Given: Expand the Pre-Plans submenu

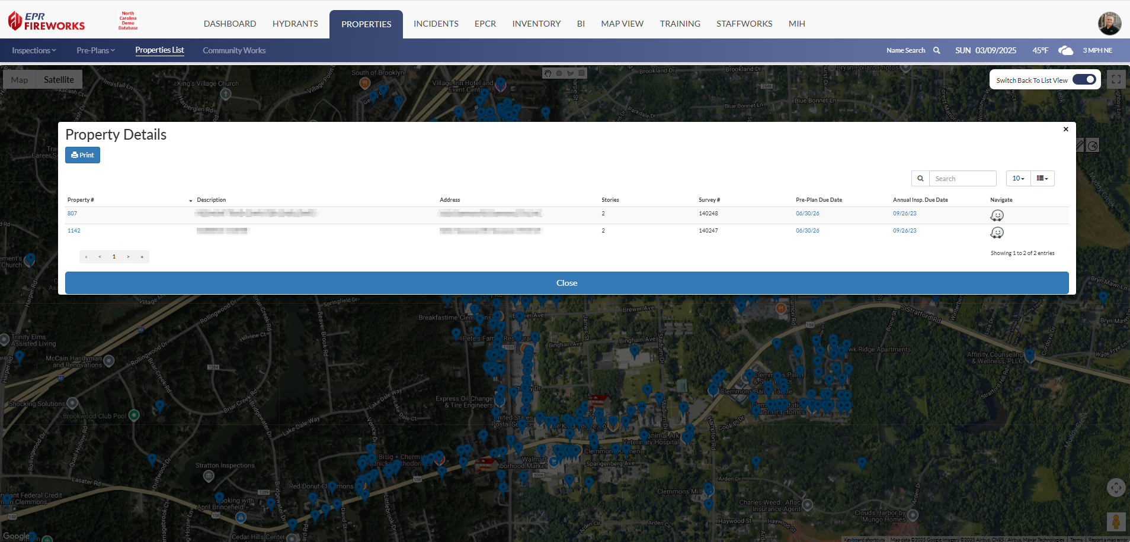Looking at the screenshot, I should click(95, 50).
